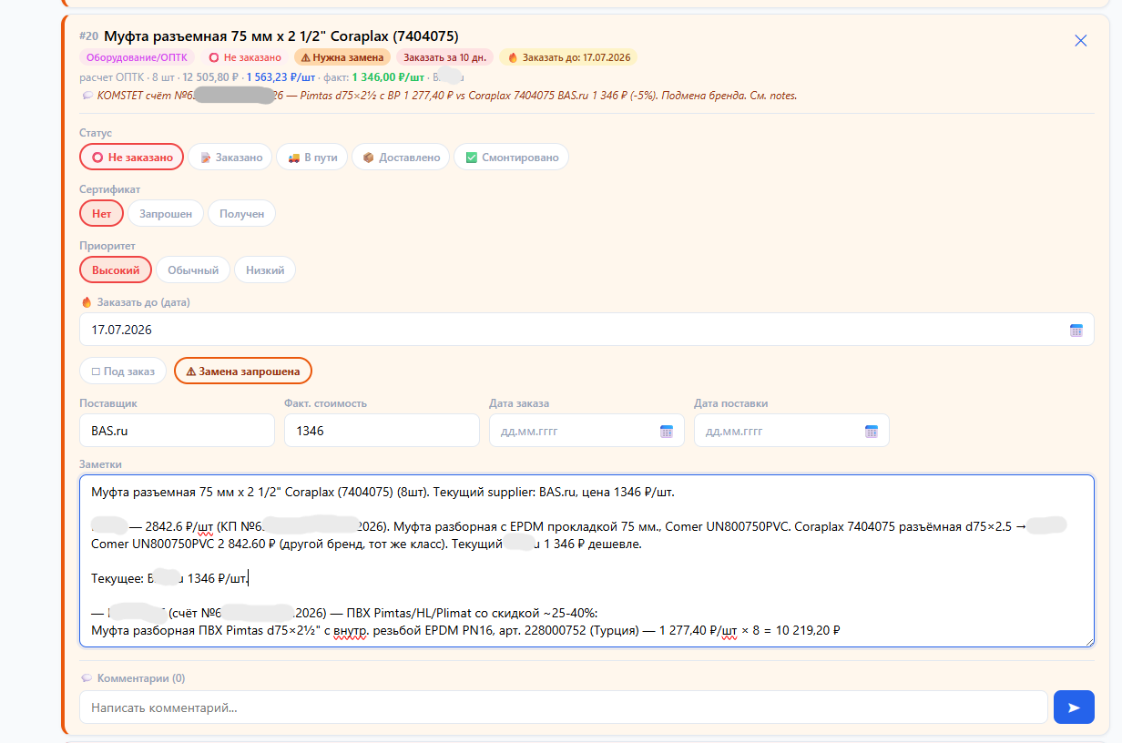Click the Факт. стоимость field with 1346

coord(382,431)
